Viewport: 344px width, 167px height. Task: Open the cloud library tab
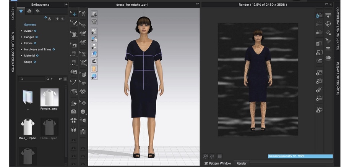29,11
